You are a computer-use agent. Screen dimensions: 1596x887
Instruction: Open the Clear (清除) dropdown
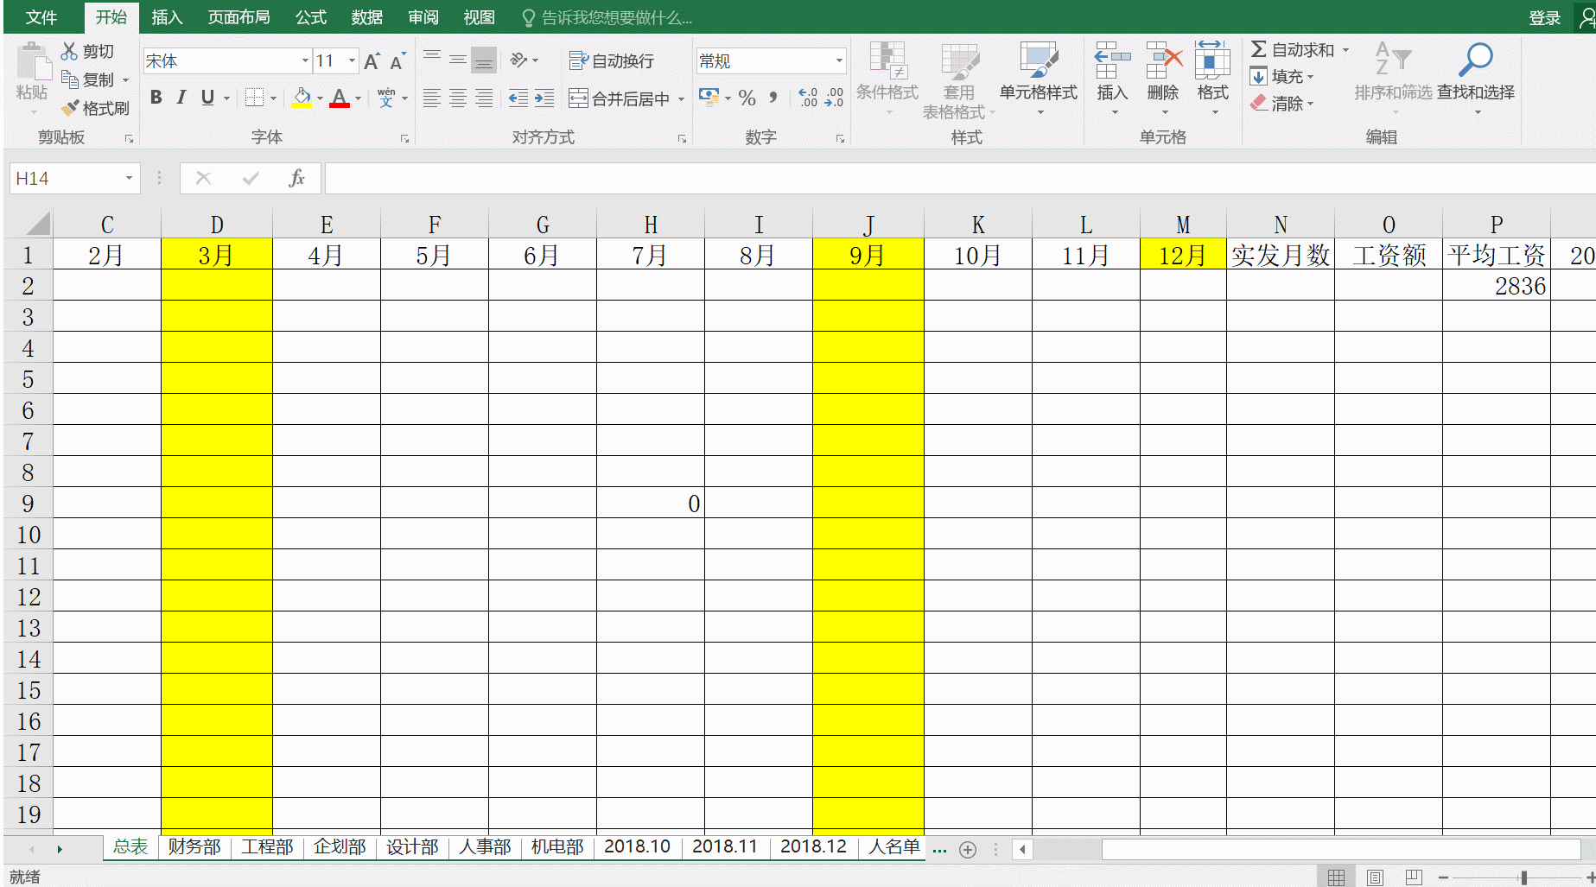pos(1281,104)
